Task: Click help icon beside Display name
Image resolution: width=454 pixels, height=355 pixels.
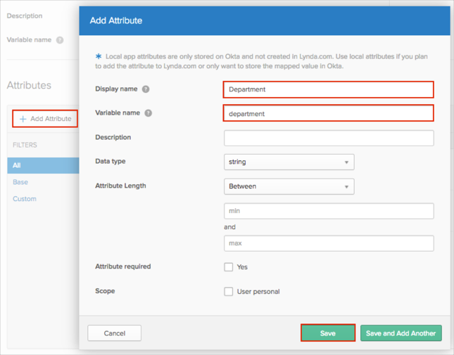Action: coord(146,89)
